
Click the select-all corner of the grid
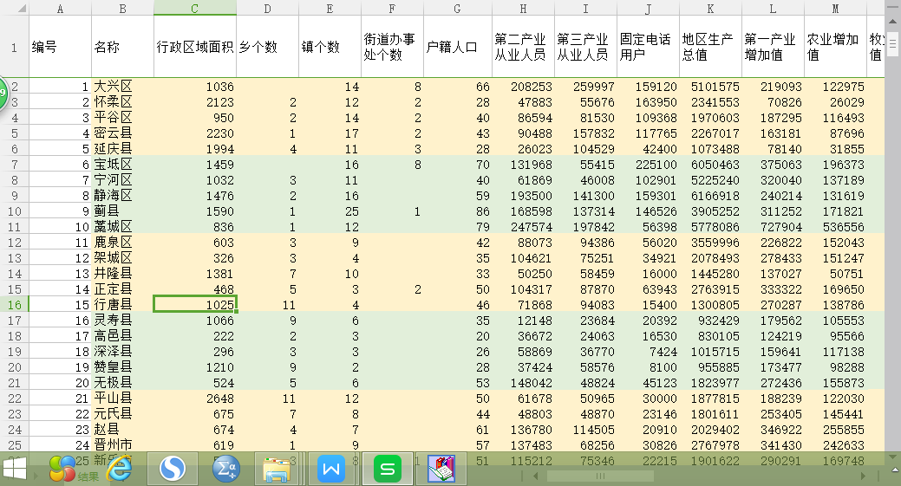[13, 8]
